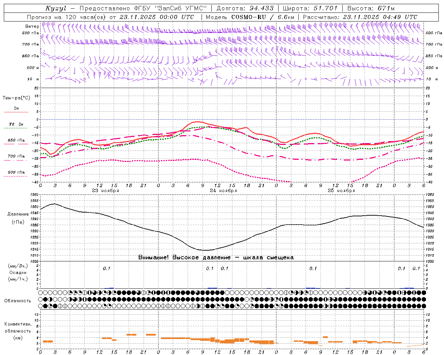
Task: Select the "700 гПа" temperature legend entry with red line
Action: [x=16, y=156]
